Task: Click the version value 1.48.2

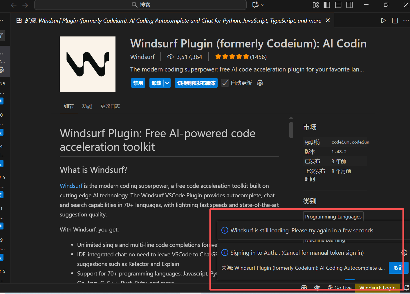Action: (x=339, y=152)
